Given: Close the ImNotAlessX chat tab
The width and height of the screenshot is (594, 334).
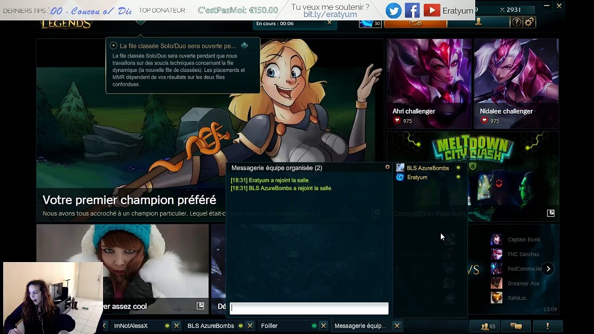Looking at the screenshot, I should pos(176,326).
